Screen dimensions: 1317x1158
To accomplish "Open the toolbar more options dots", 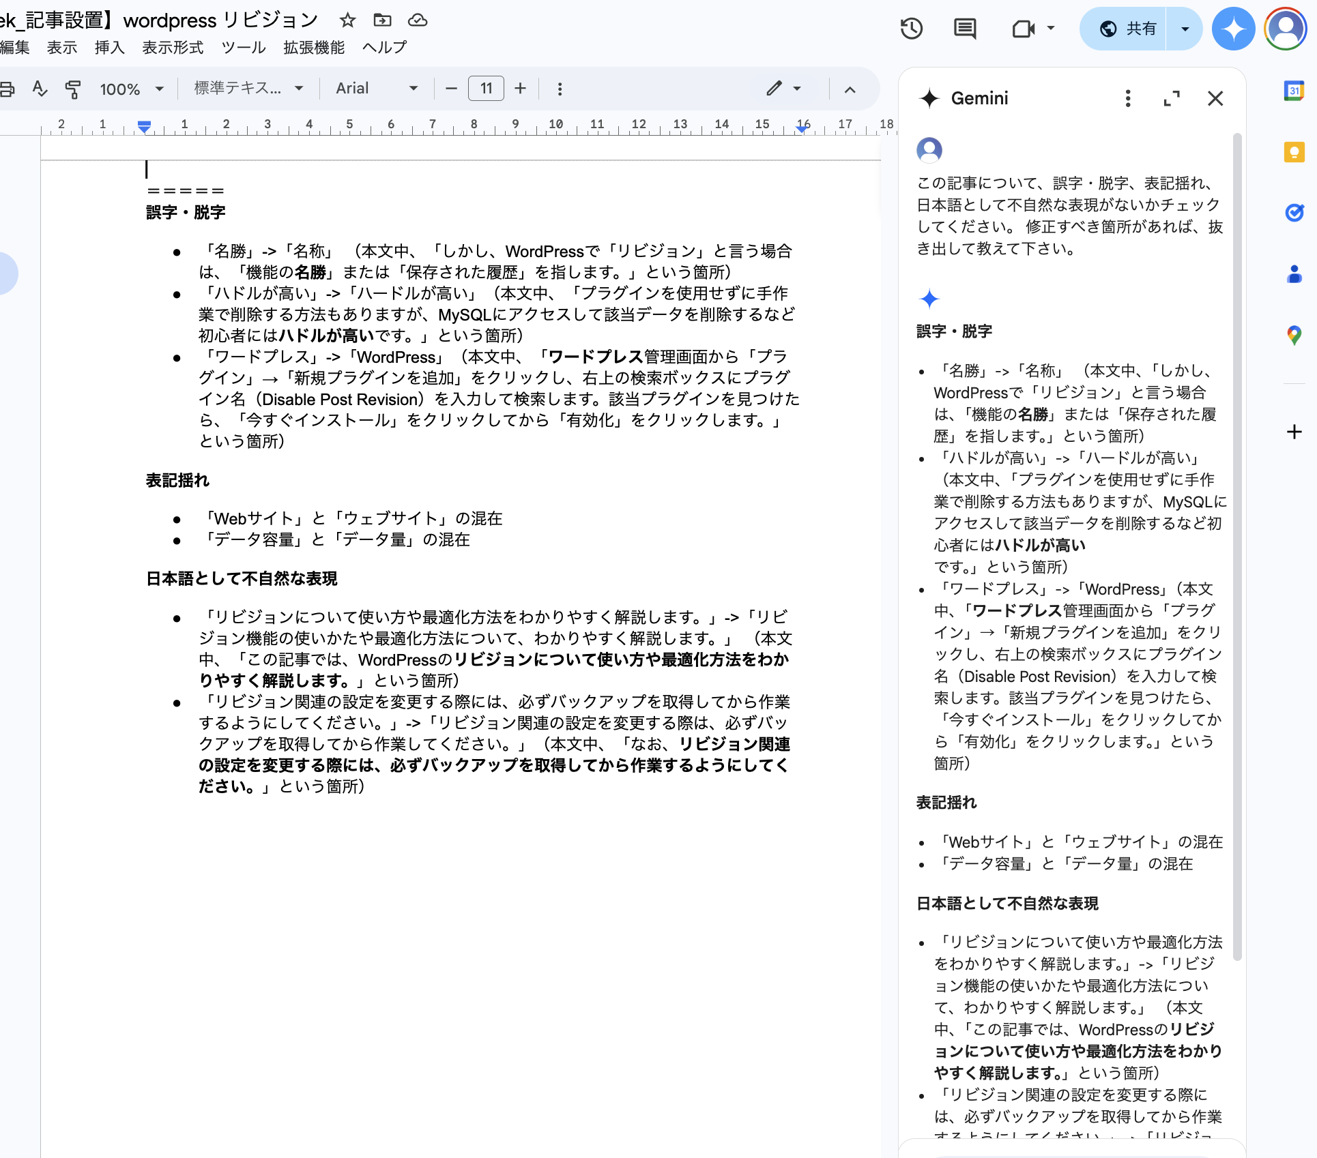I will 560,89.
